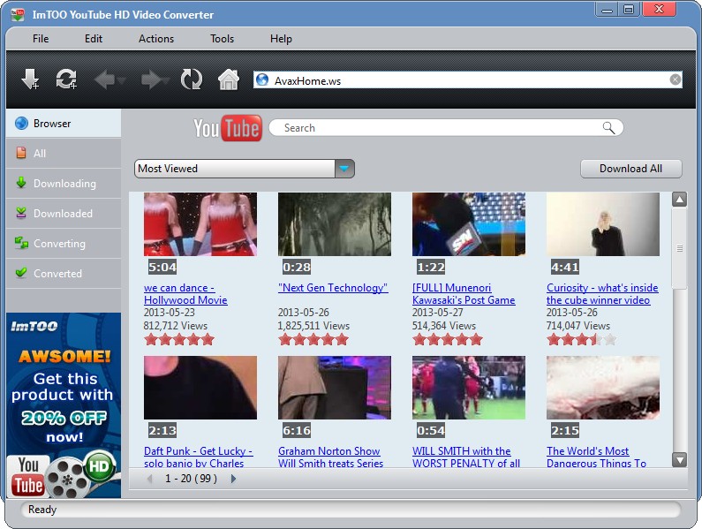The image size is (702, 529).
Task: Click the 2:13 Daft Punk thumbnail
Action: [x=200, y=388]
